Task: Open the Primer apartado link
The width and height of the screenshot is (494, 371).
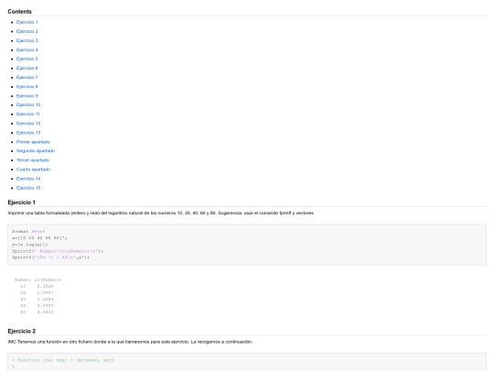Action: pos(33,142)
